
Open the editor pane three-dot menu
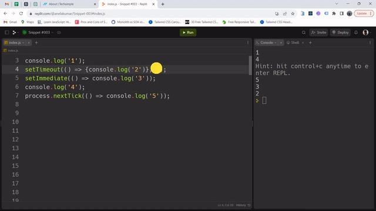coord(248,43)
